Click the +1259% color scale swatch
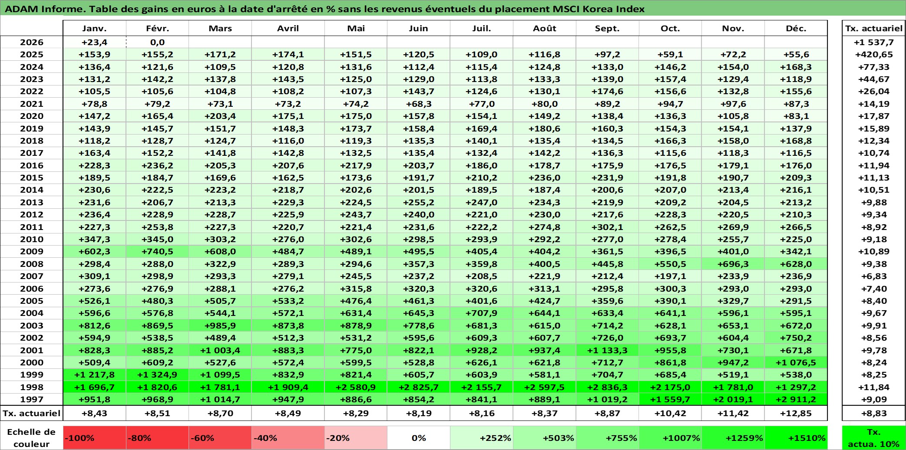The width and height of the screenshot is (906, 450). click(733, 438)
